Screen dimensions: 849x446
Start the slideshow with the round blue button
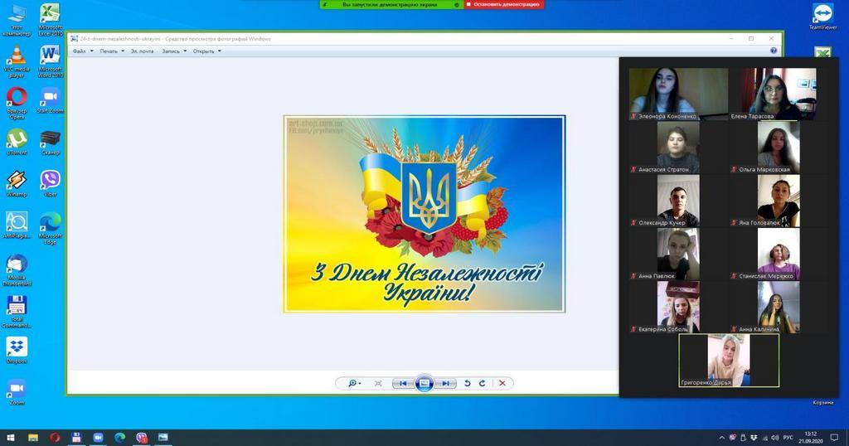click(x=424, y=383)
